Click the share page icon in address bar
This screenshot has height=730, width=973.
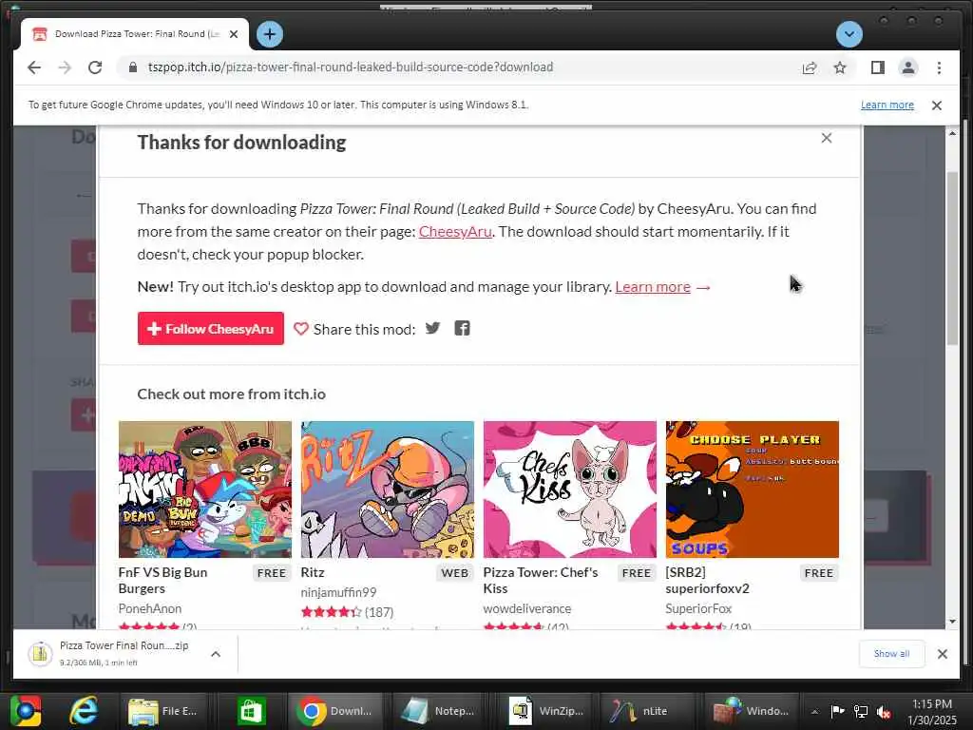[810, 67]
